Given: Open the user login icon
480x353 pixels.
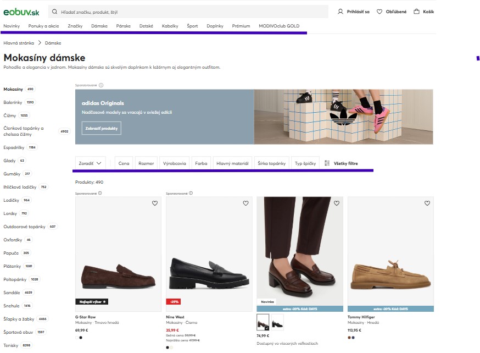Looking at the screenshot, I should point(340,12).
